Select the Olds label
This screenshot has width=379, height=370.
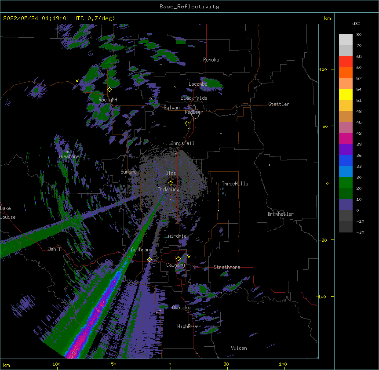[171, 173]
